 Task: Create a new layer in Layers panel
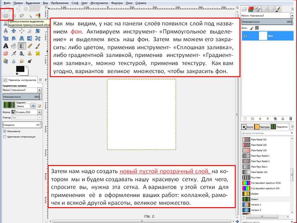click(245, 119)
